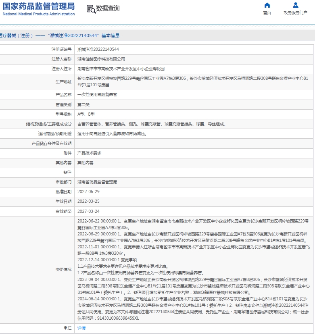The height and width of the screenshot is (335, 315).
Task: Click expiry date 2027-03-24 value
Action: [88, 211]
